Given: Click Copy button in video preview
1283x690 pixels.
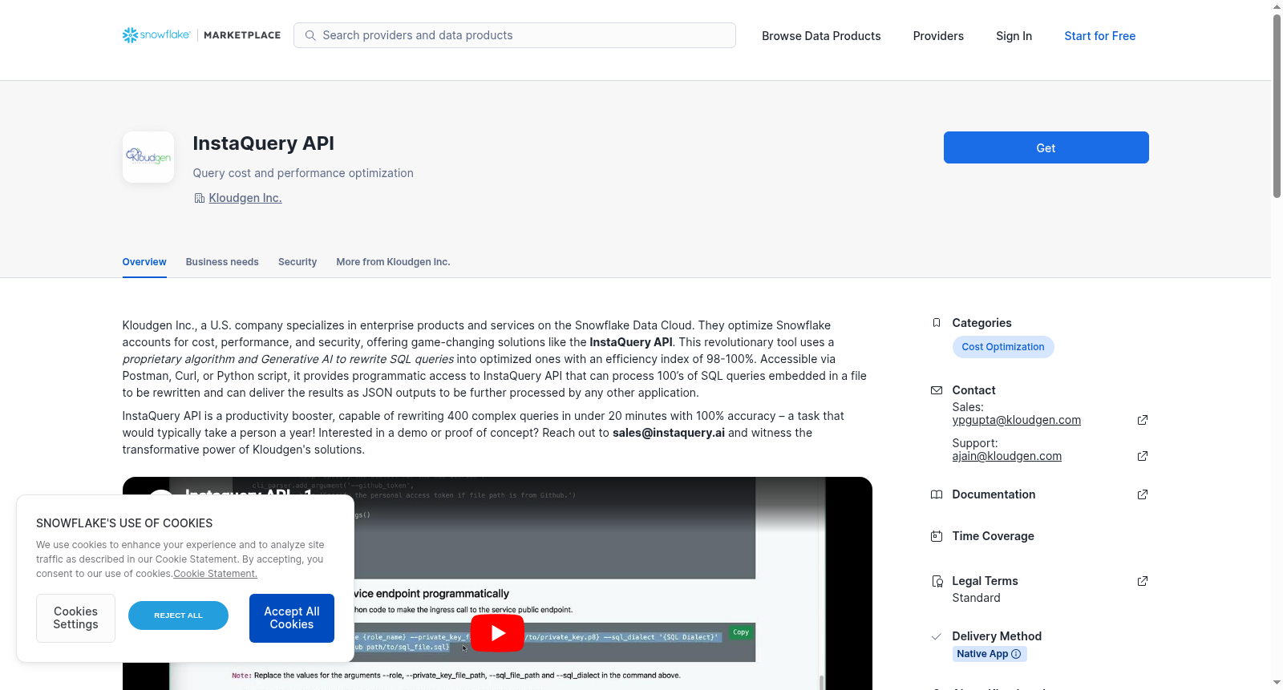Looking at the screenshot, I should pos(741,632).
